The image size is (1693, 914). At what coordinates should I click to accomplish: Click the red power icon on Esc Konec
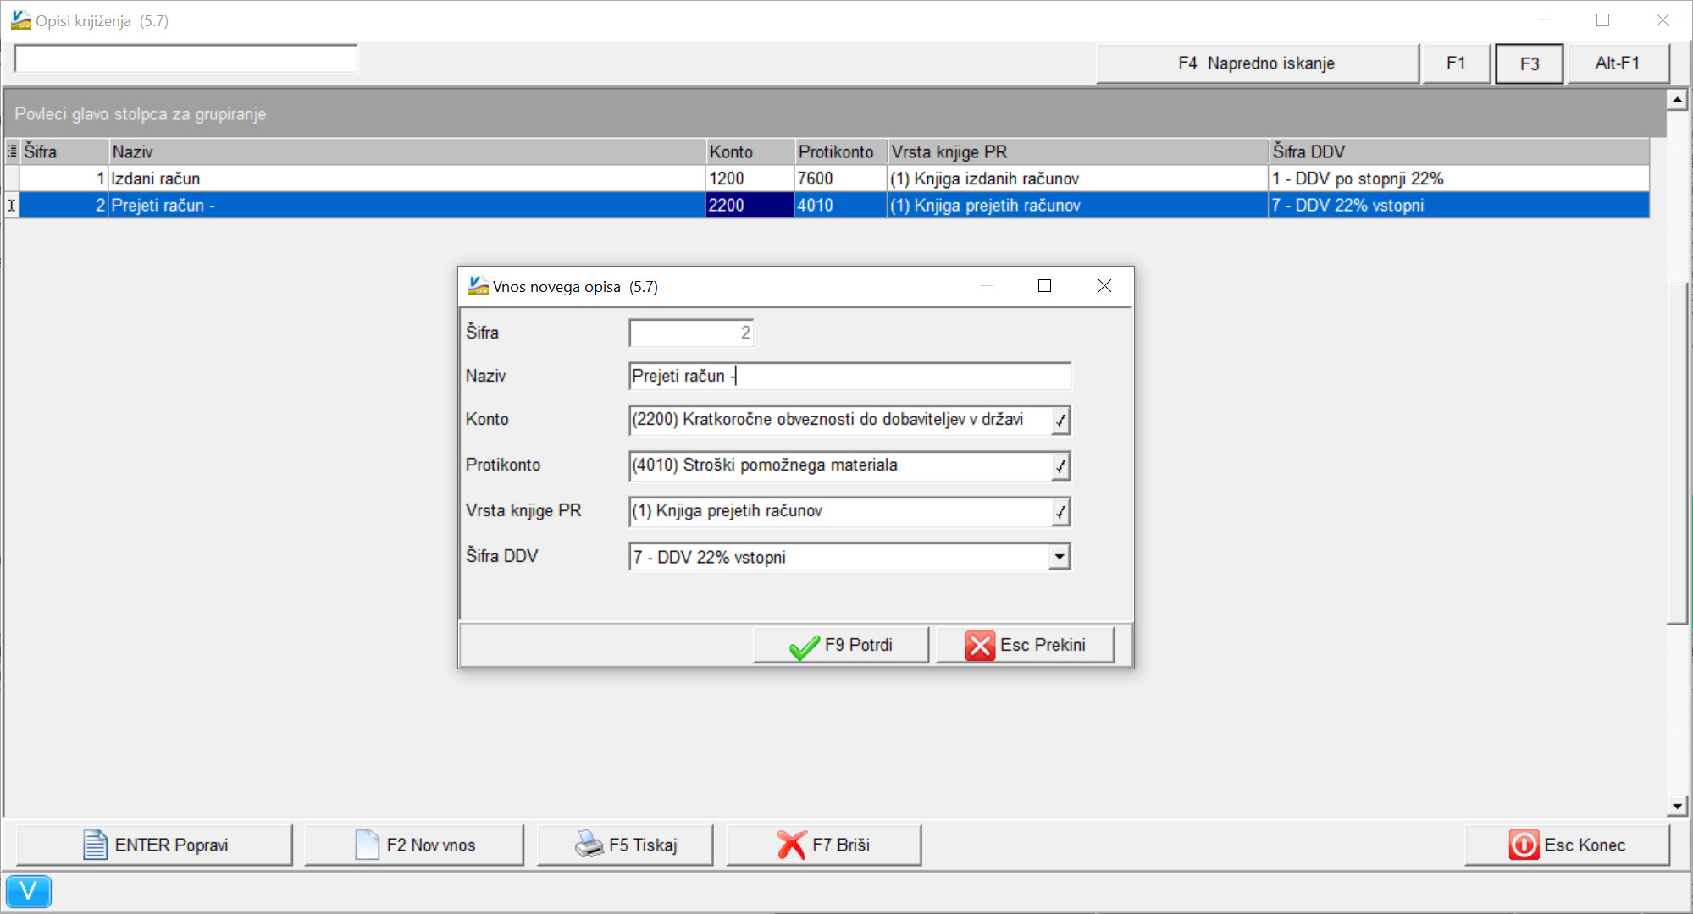click(x=1524, y=845)
